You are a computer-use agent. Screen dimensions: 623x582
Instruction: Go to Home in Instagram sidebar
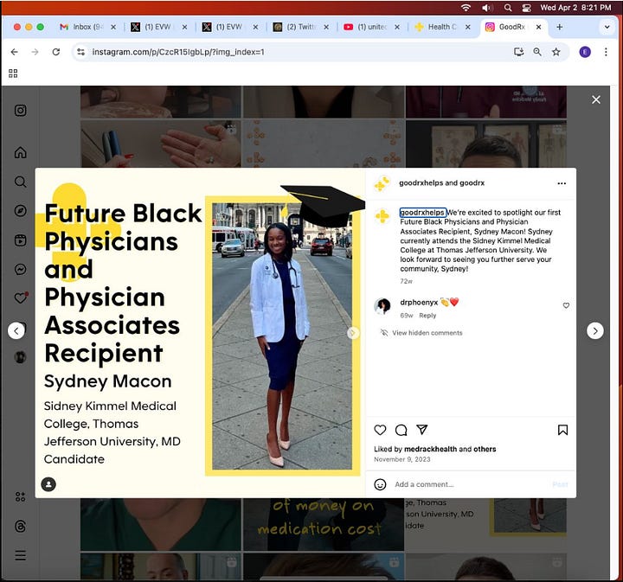click(x=20, y=152)
